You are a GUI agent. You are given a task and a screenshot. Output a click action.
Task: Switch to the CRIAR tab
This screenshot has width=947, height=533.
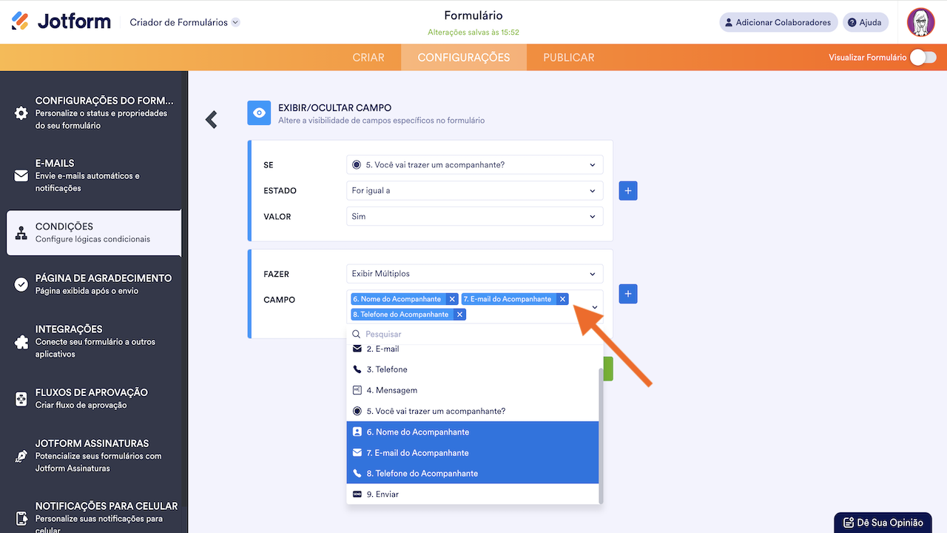tap(368, 58)
